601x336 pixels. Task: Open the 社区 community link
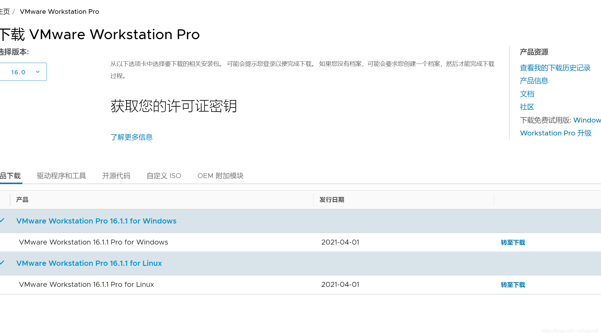(527, 107)
